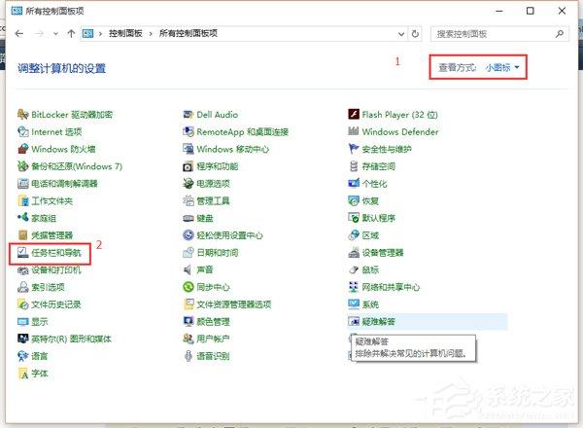The image size is (583, 428).
Task: Click the Internet 选项 globe icon
Action: 22,131
